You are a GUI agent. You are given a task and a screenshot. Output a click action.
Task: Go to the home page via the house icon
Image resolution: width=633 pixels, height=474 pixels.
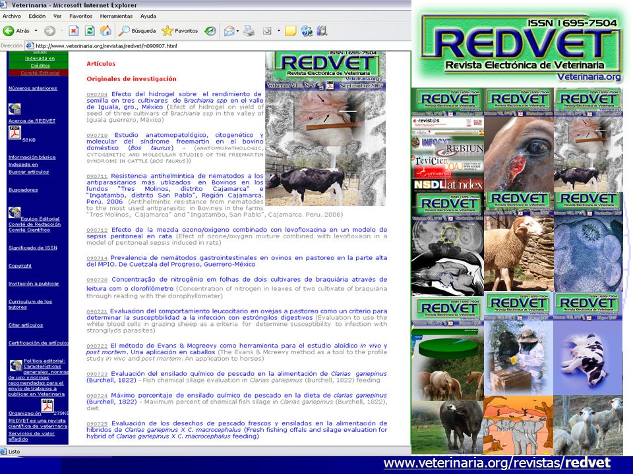pos(105,31)
